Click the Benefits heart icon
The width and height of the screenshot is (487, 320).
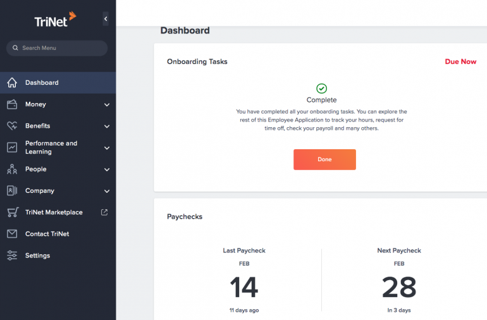pos(12,126)
